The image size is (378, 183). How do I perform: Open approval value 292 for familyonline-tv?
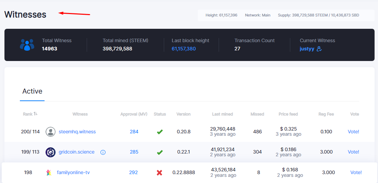133,172
